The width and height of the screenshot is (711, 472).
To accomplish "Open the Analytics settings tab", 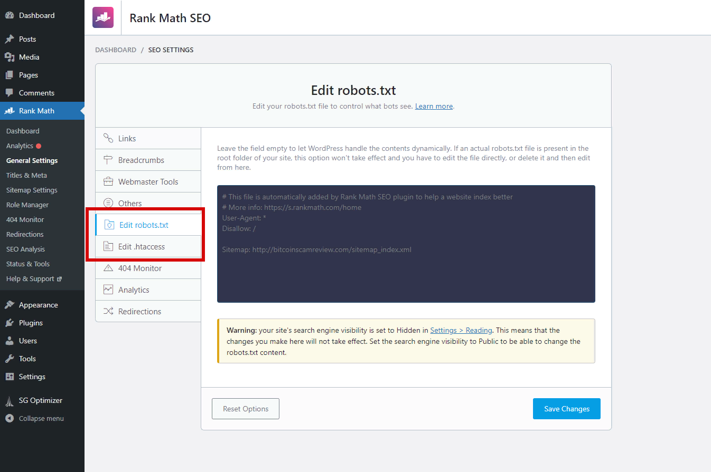I will [148, 290].
